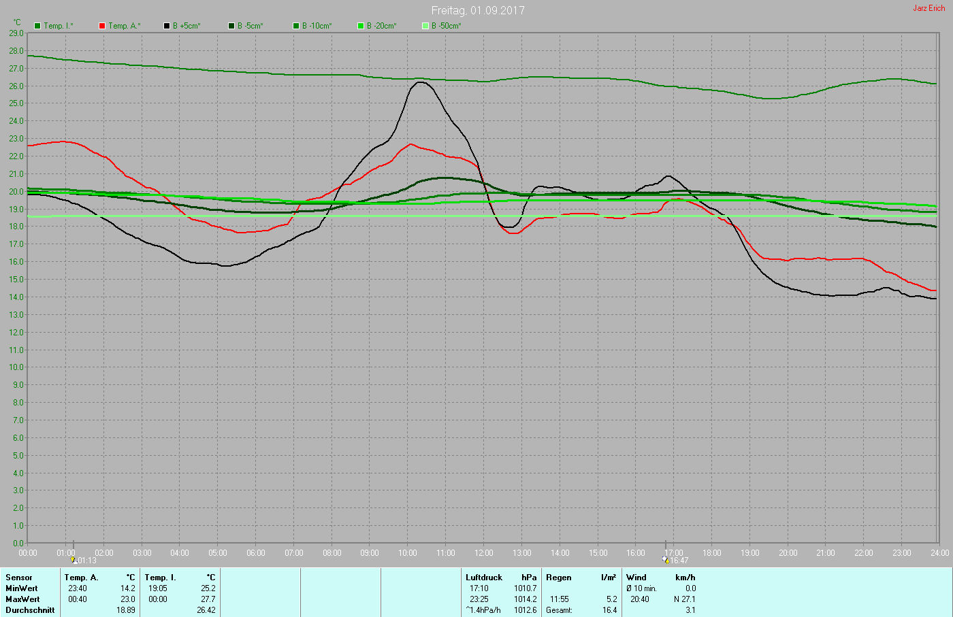Click the 12:00 time axis label
953x617 pixels.
coord(484,553)
